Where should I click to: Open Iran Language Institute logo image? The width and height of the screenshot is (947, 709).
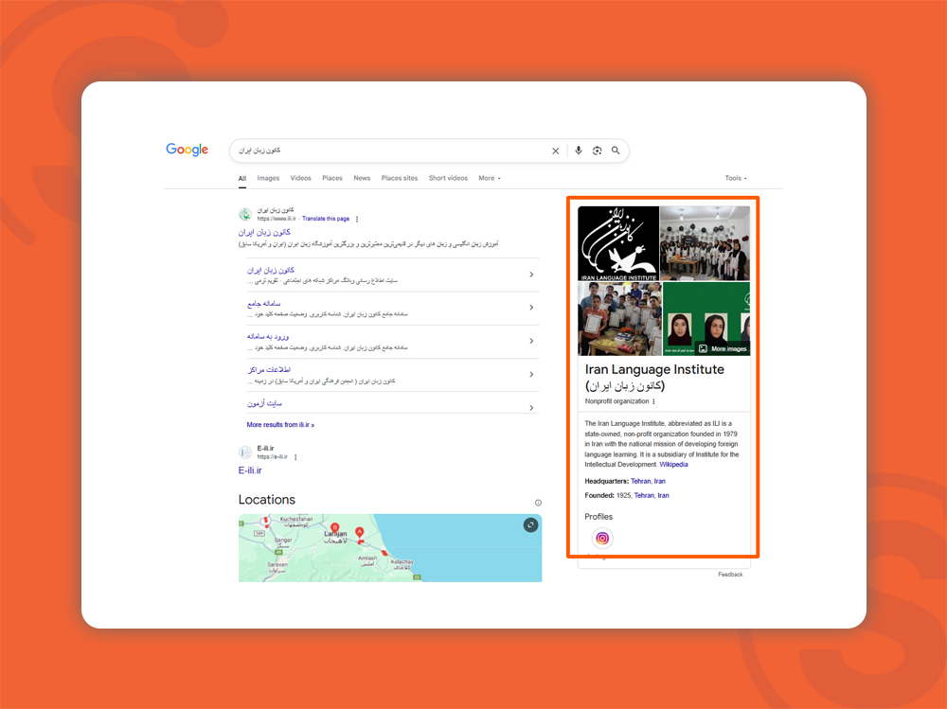618,243
